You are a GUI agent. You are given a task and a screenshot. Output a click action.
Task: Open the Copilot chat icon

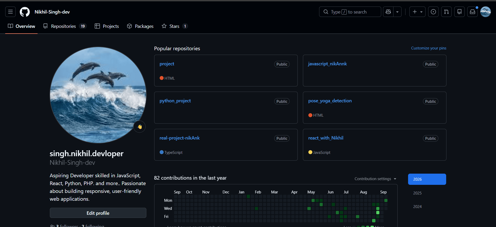(388, 12)
